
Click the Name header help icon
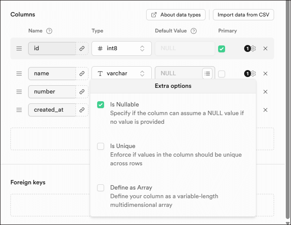coord(49,31)
